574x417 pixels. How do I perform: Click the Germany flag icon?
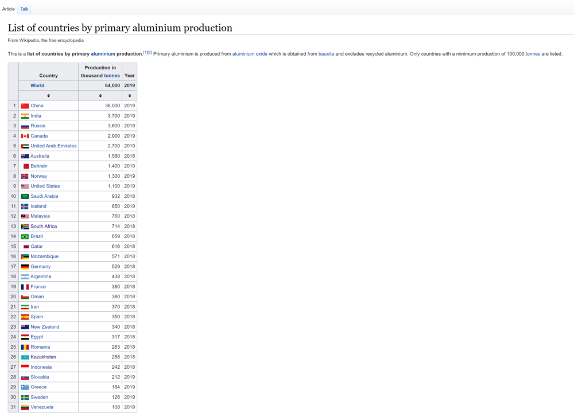click(25, 266)
